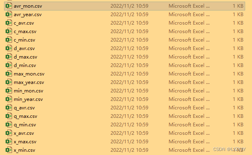Click the file icon of min_mon.csv
The width and height of the screenshot is (252, 155).
9,91
